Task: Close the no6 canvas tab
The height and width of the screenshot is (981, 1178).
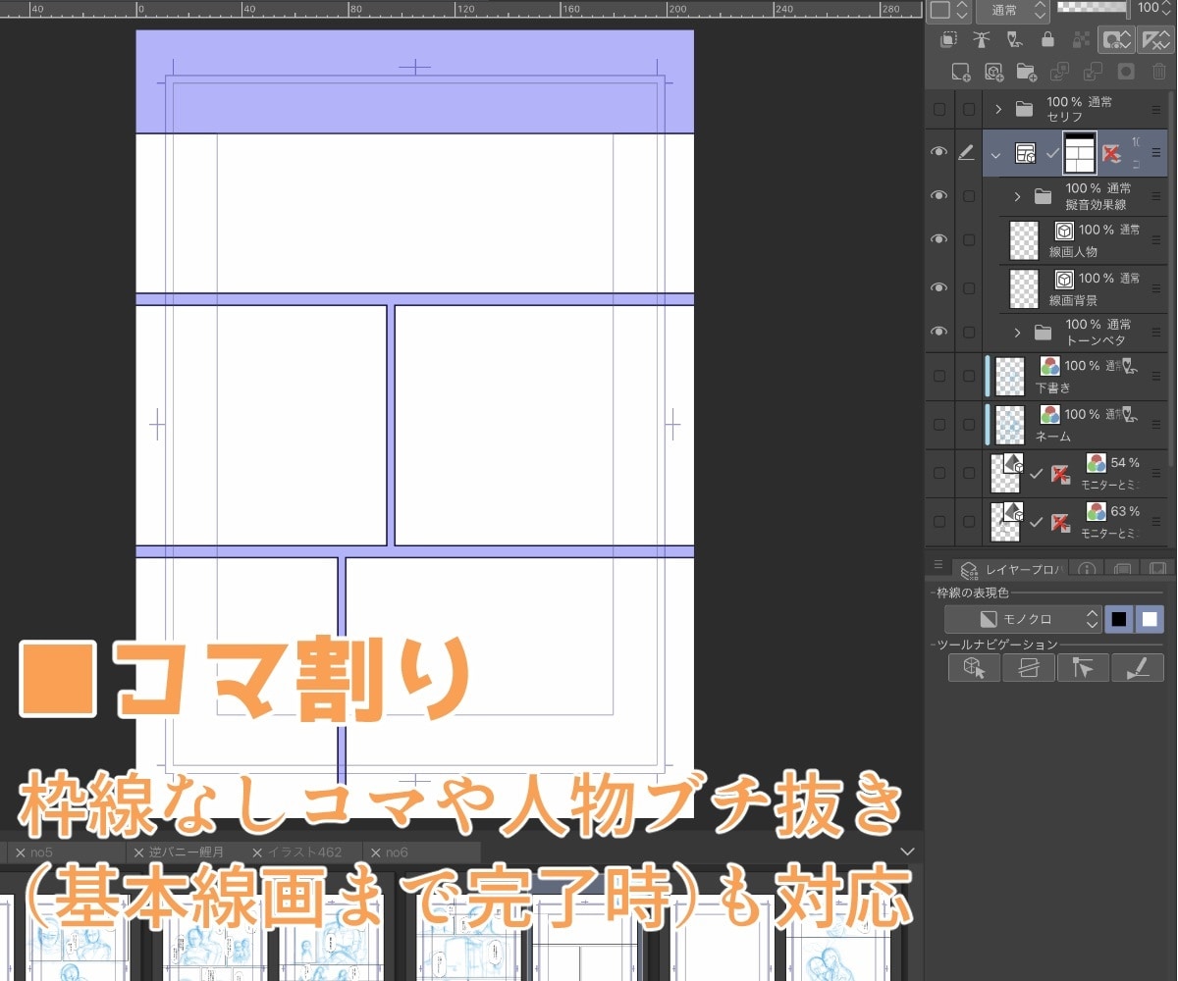Action: point(375,852)
